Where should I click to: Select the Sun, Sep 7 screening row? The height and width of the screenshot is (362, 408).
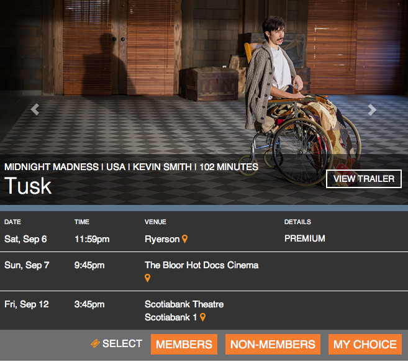pos(204,271)
